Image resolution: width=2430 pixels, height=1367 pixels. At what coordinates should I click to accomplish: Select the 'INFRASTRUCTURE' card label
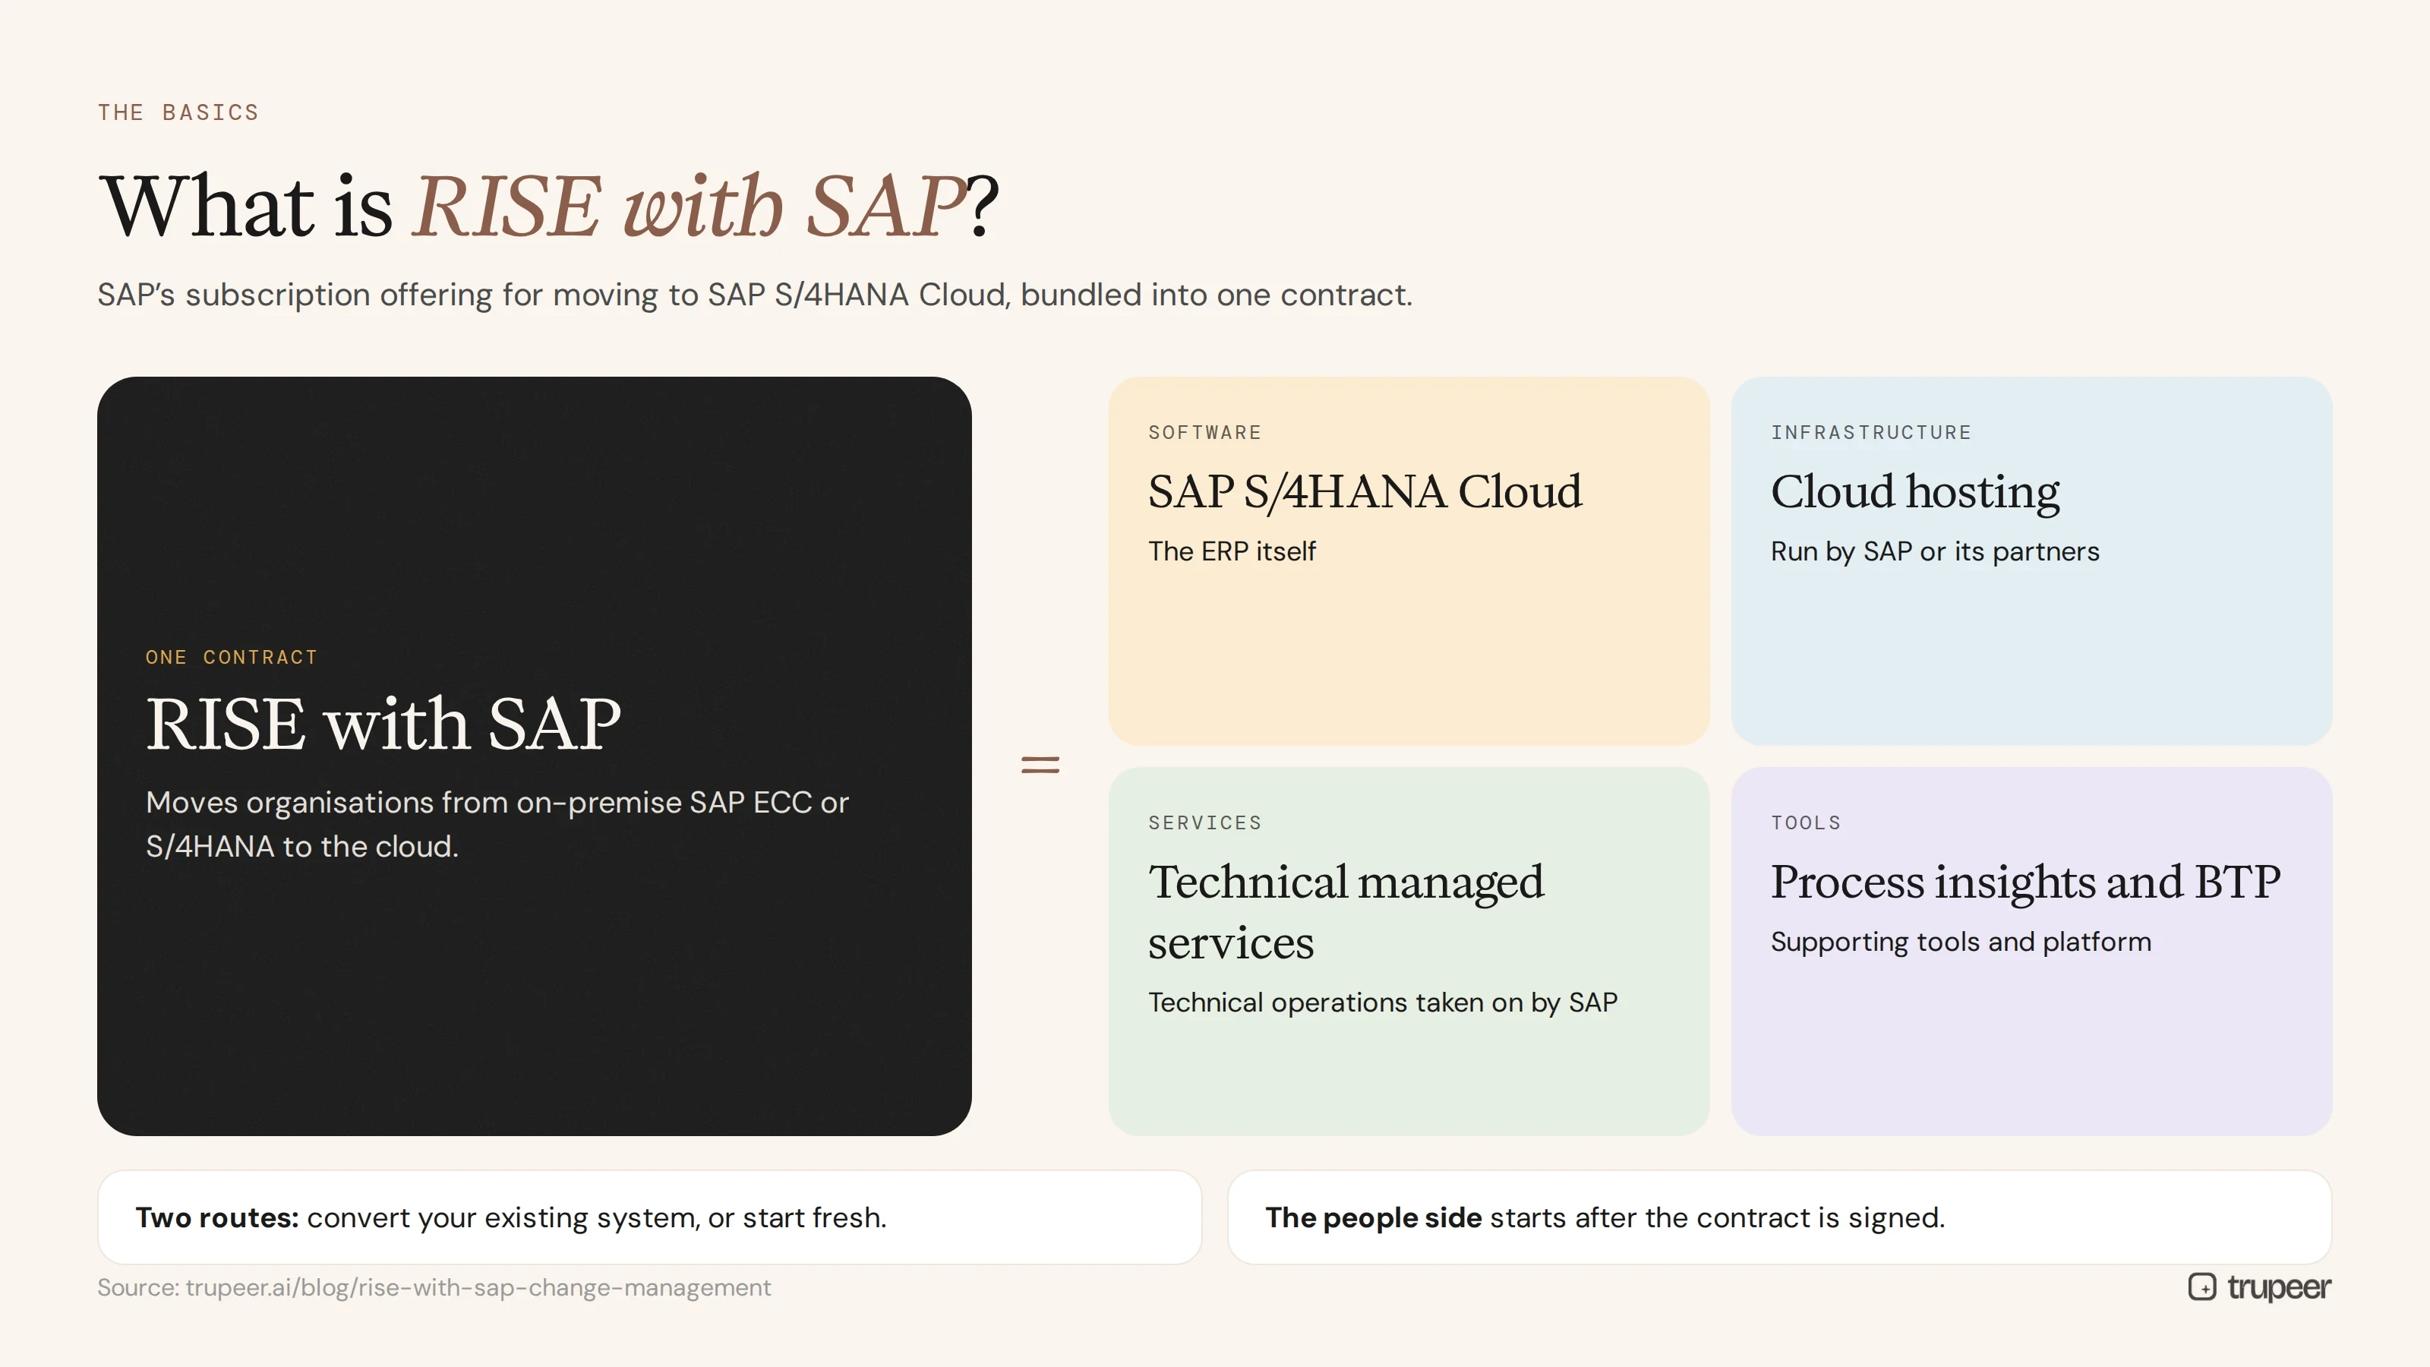(x=1870, y=432)
